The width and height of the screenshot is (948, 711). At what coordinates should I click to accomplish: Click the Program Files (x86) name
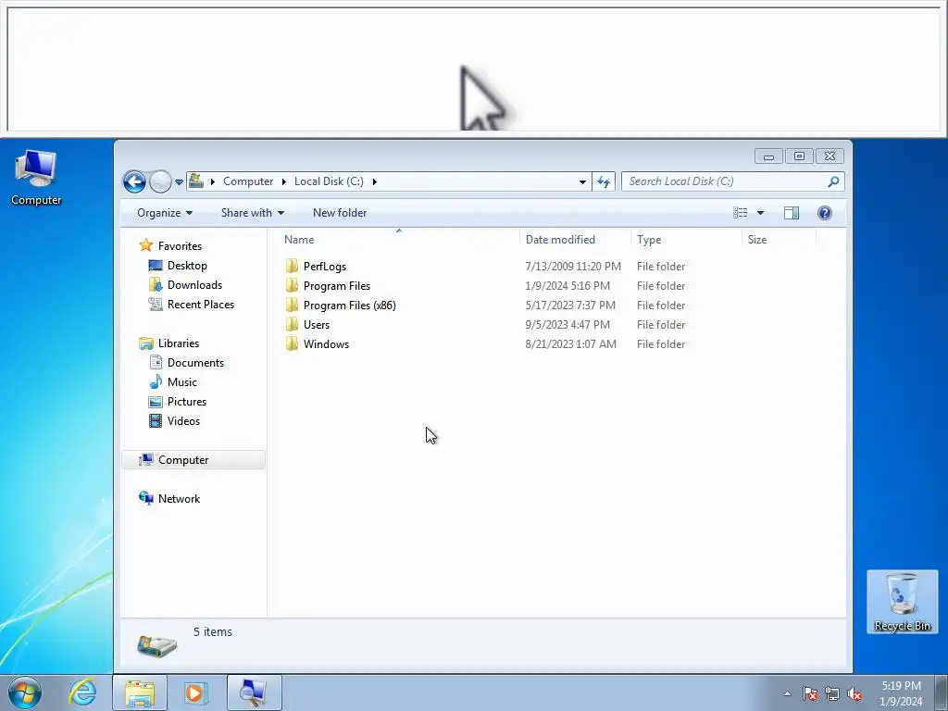pos(349,306)
